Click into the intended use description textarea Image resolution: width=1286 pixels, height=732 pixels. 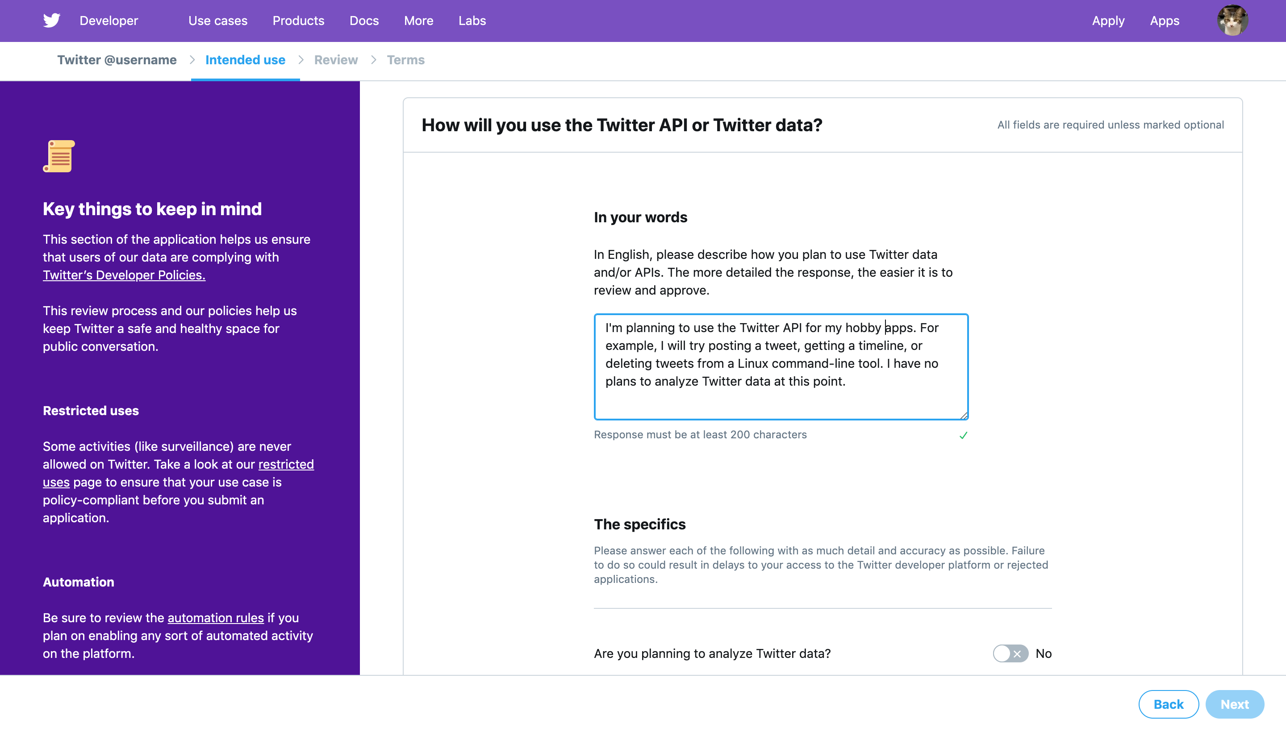point(781,366)
